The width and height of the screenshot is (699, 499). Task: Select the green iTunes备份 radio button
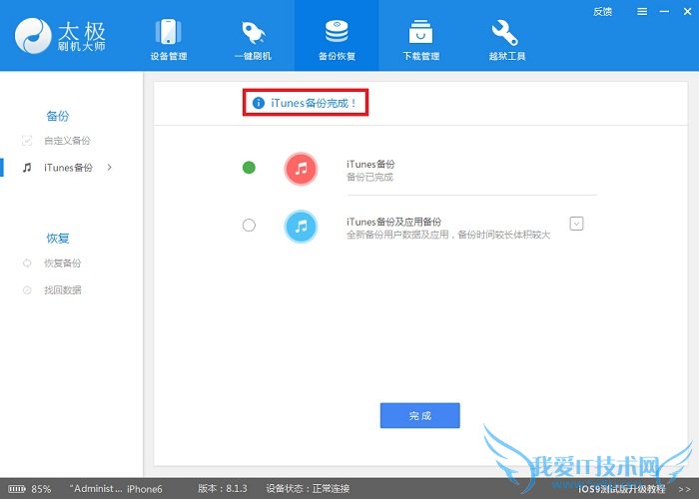pos(249,168)
